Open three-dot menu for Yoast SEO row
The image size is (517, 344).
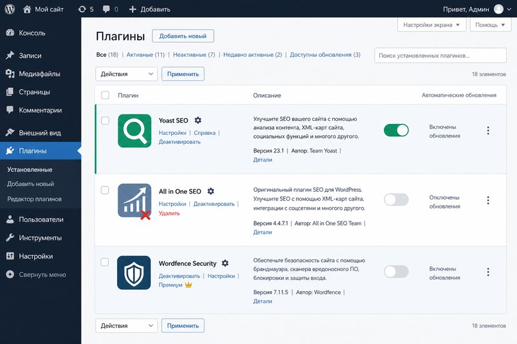[x=488, y=130]
